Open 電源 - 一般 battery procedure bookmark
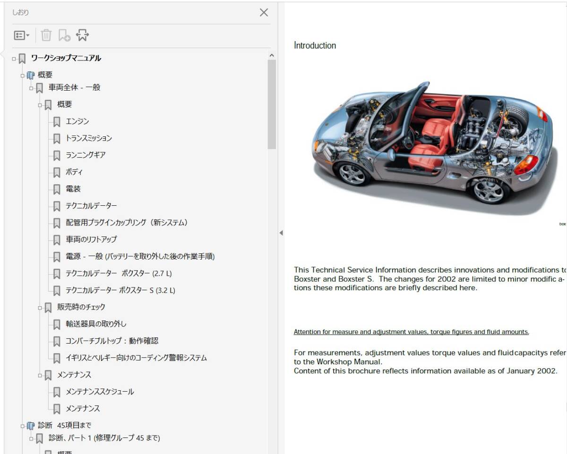This screenshot has width=567, height=454. coord(140,256)
